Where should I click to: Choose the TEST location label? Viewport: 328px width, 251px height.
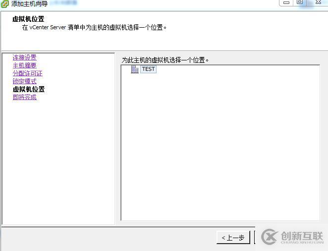(148, 69)
